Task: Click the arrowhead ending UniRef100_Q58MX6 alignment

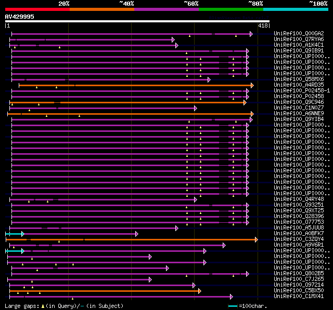Action: click(209, 79)
